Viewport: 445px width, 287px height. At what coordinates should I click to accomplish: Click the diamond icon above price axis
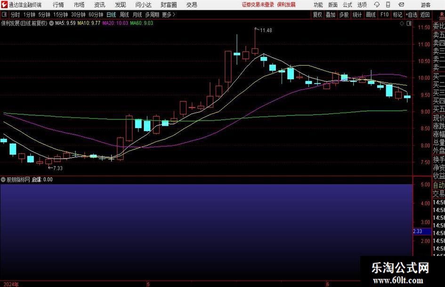click(402, 24)
